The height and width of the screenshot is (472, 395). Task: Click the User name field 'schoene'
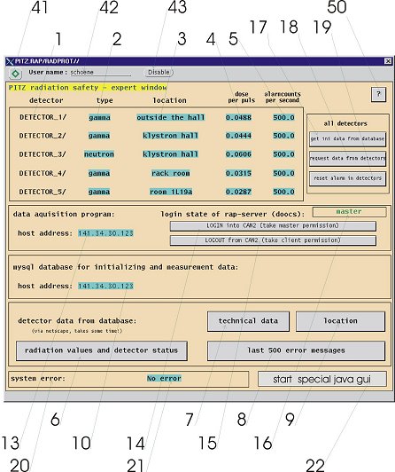pyautogui.click(x=101, y=73)
